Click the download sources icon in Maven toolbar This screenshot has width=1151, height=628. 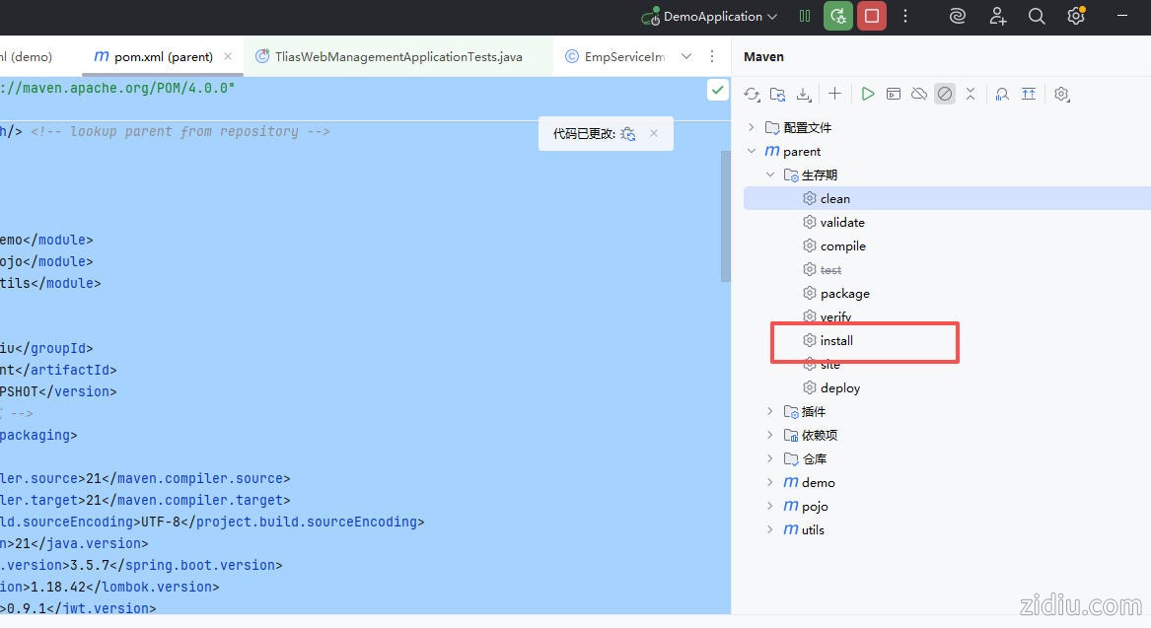(804, 94)
